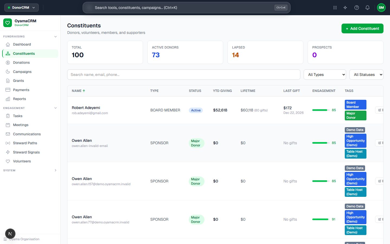Open the notifications bell
Viewport: 390px width, 244px height.
[368, 8]
